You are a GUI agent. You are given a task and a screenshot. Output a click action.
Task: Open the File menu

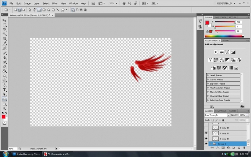pos(11,3)
